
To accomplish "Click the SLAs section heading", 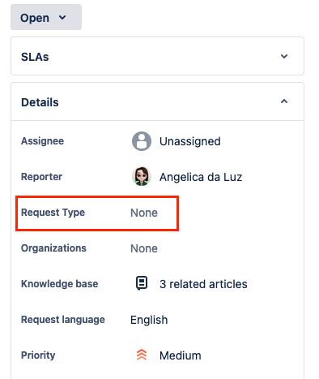I will [x=35, y=57].
